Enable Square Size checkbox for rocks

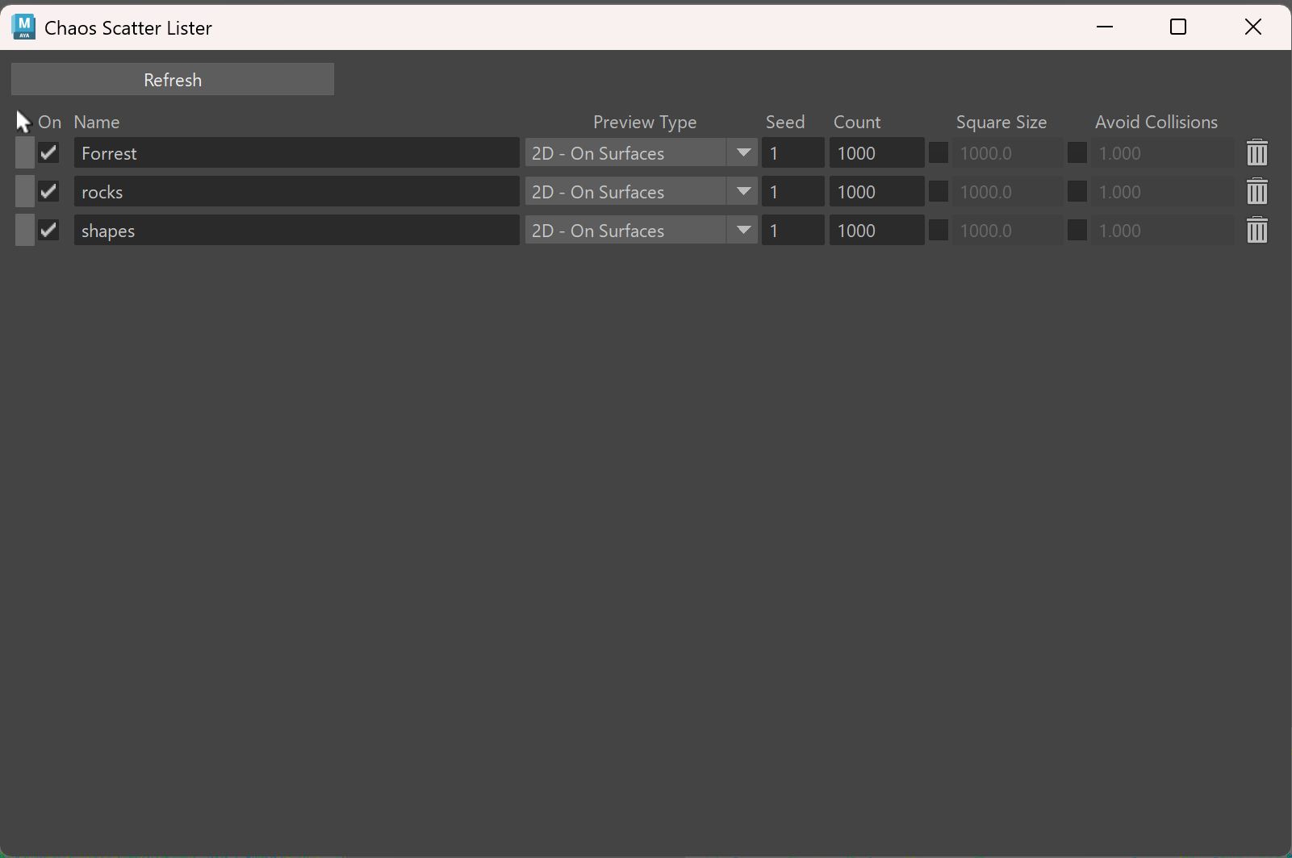click(939, 191)
